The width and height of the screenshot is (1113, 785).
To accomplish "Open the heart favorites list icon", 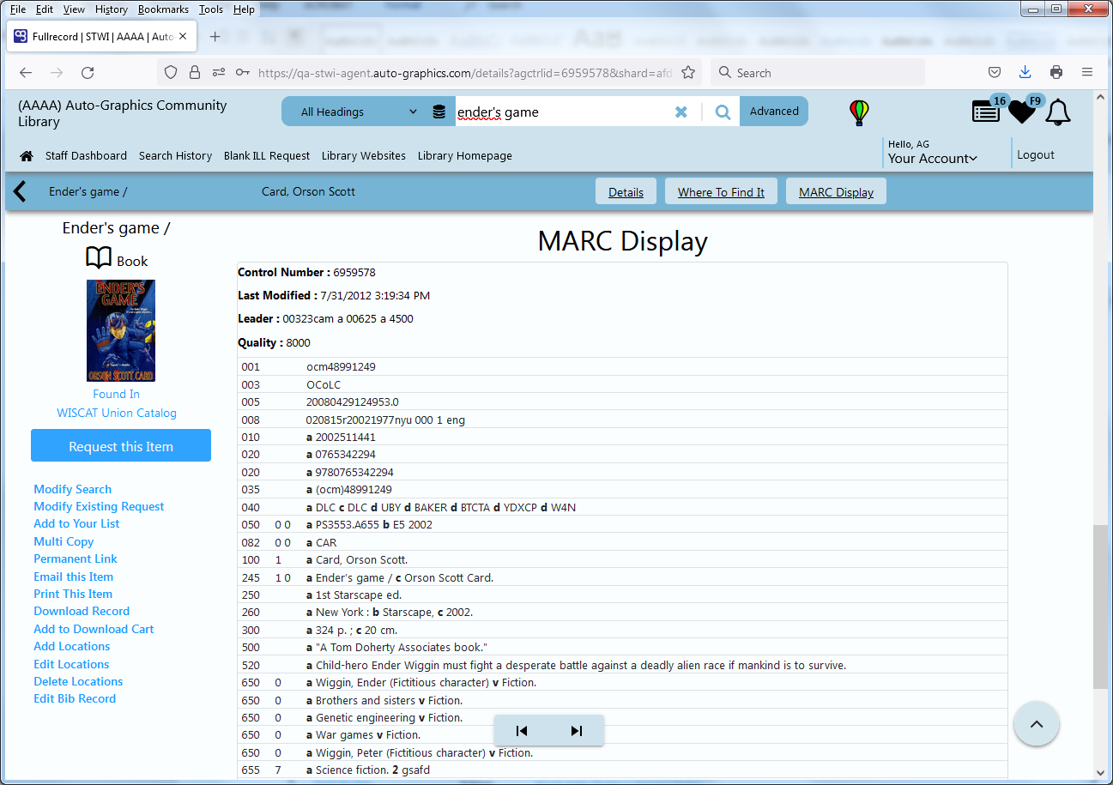I will tap(1021, 112).
